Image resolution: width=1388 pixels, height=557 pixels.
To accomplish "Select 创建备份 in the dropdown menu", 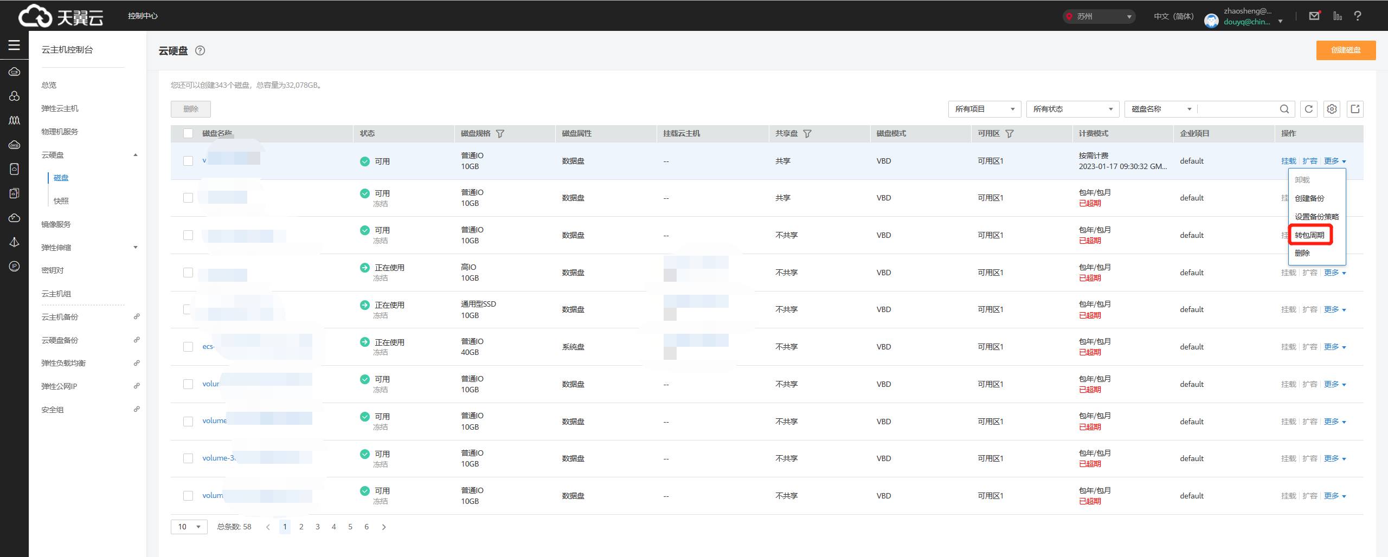I will coord(1309,198).
